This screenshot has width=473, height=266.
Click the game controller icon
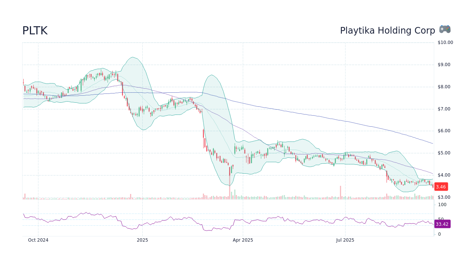(445, 30)
